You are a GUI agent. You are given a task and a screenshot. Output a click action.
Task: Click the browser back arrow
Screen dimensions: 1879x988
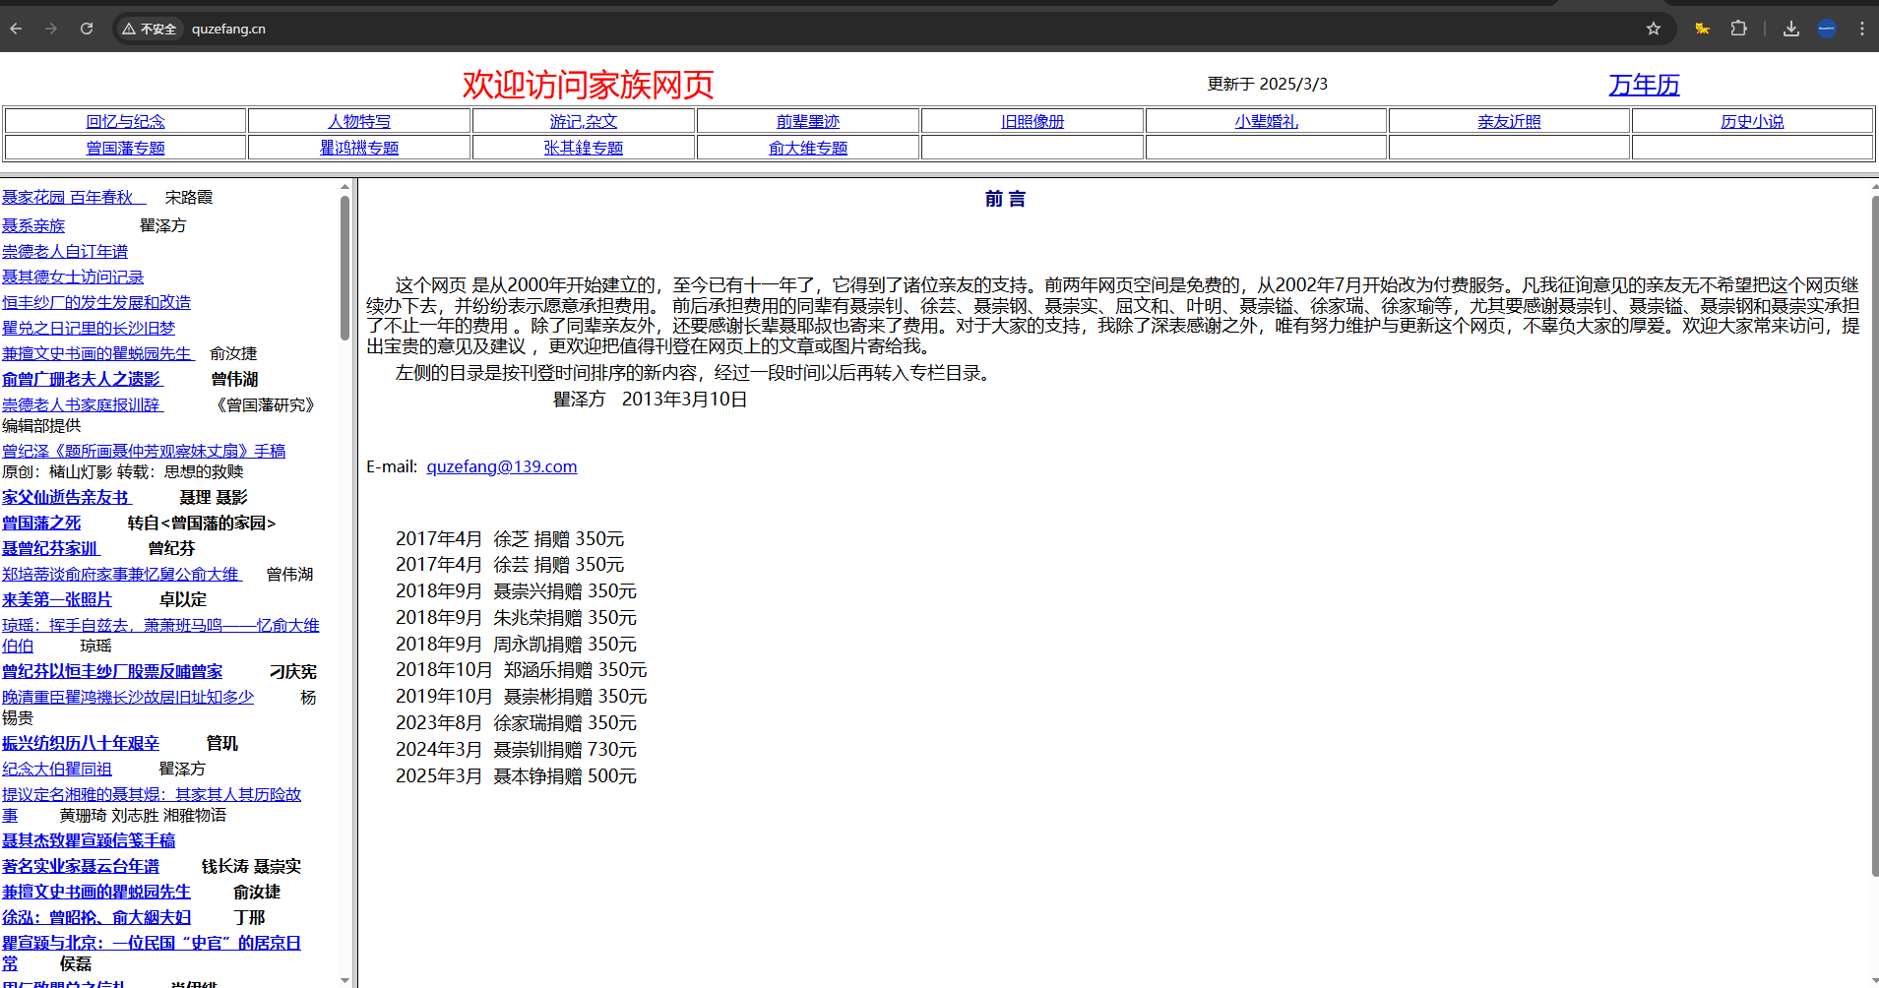click(x=16, y=29)
